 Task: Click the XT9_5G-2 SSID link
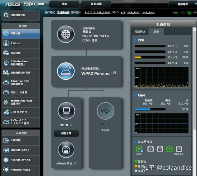click(148, 12)
